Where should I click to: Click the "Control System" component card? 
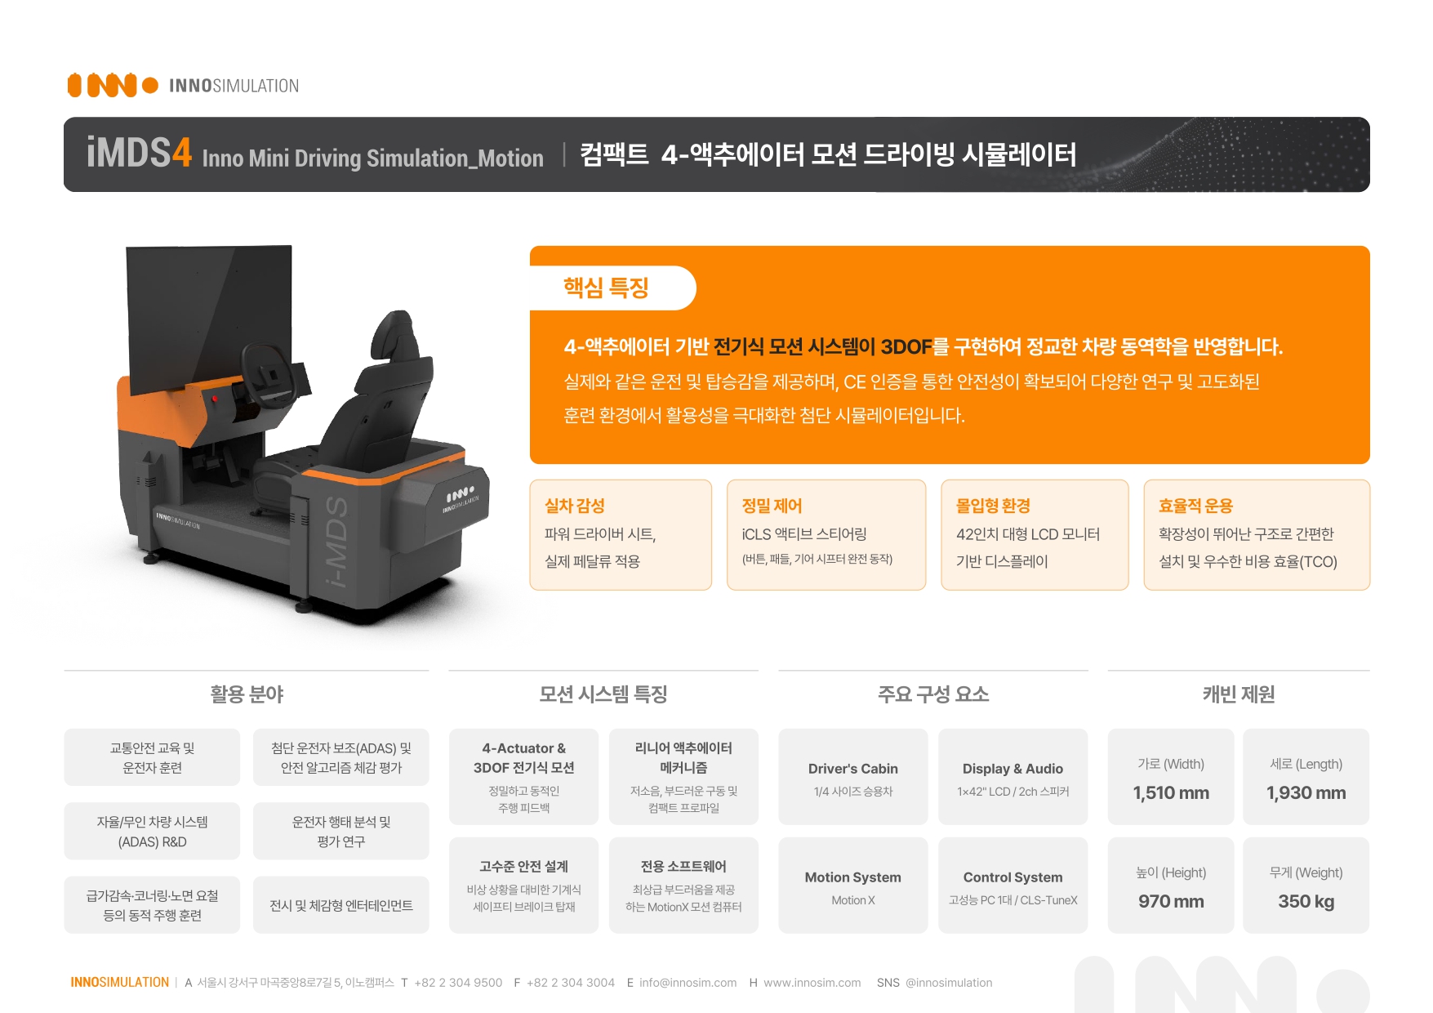[x=1013, y=886]
